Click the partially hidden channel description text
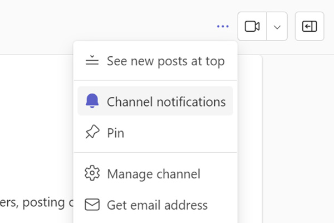 (x=36, y=203)
